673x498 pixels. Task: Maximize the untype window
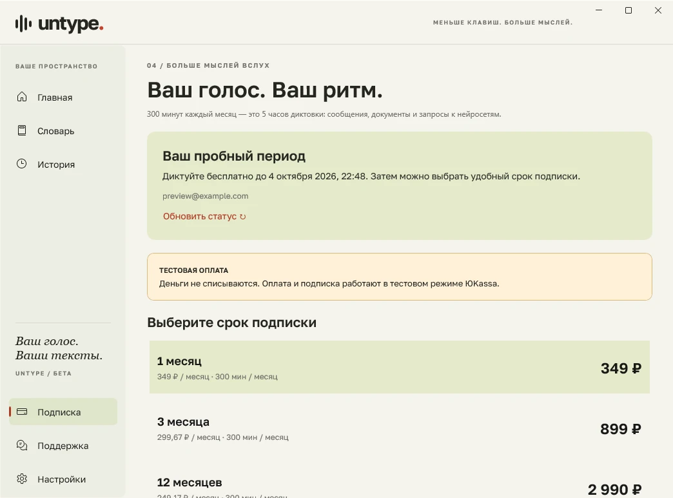click(x=629, y=10)
